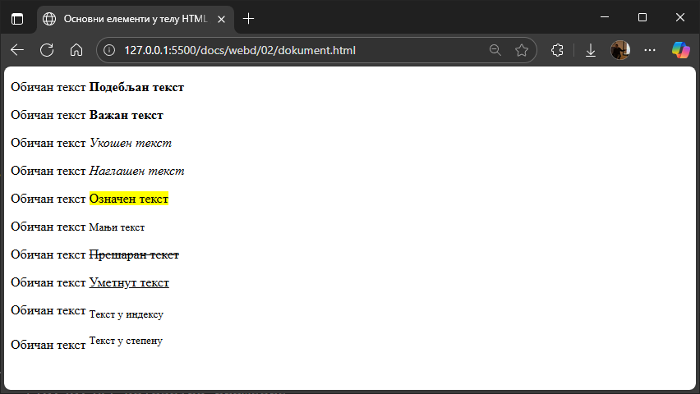700x394 pixels.
Task: Open the tab actions menu
Action: (17, 18)
